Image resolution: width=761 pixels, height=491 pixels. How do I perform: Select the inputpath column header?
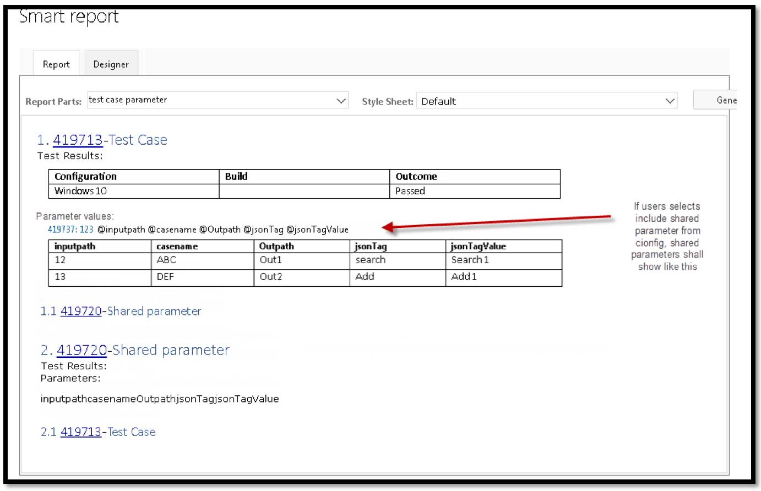(x=74, y=246)
